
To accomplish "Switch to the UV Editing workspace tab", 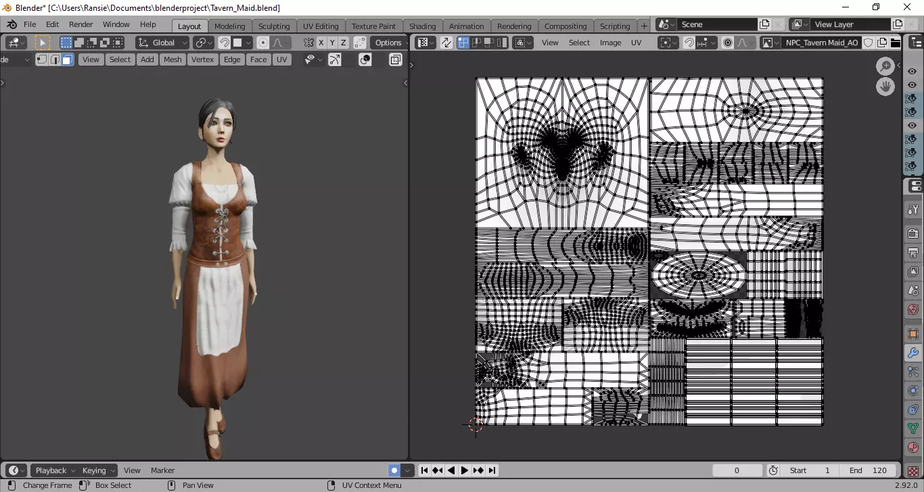I will click(321, 26).
